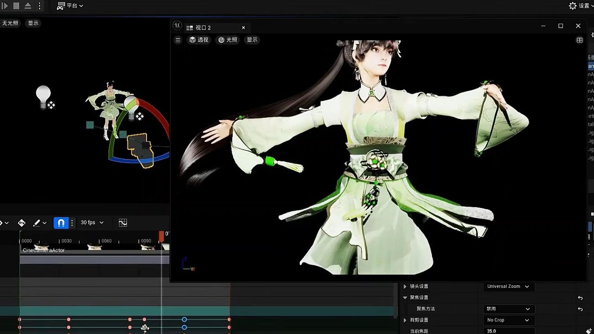Screen dimensions: 594x334
Task: Open 显示 menu in main viewport
Action: pyautogui.click(x=33, y=23)
